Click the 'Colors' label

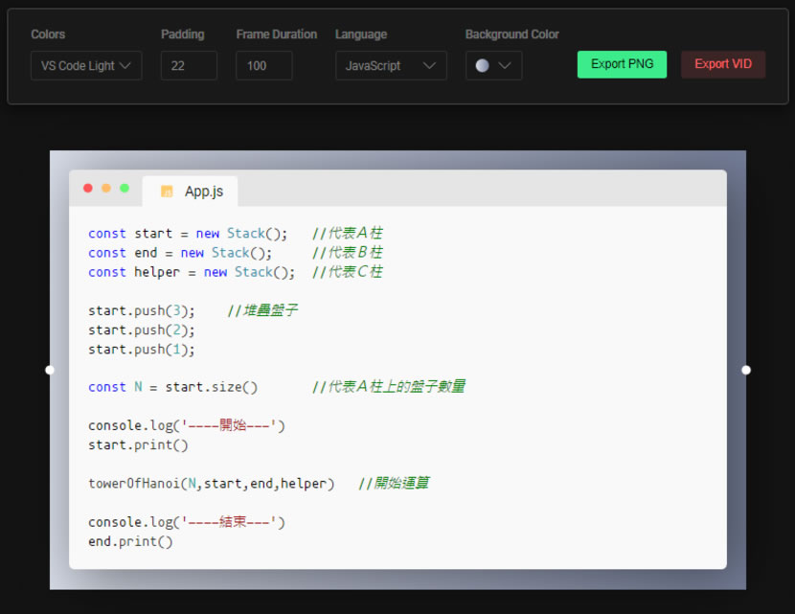48,34
